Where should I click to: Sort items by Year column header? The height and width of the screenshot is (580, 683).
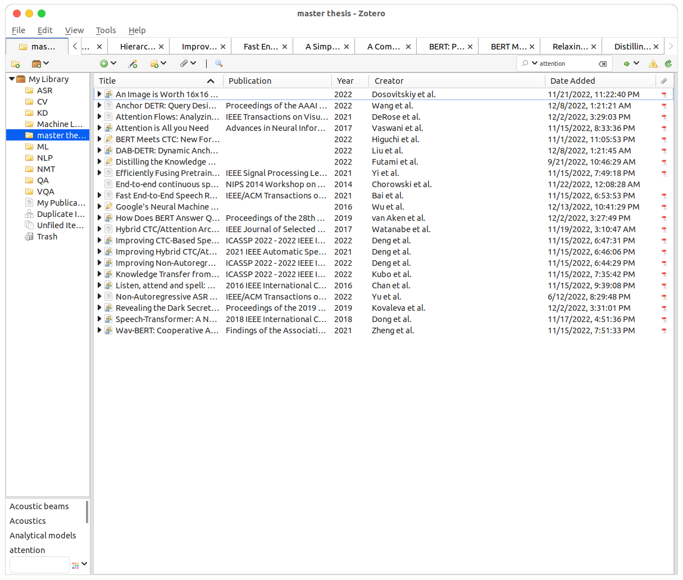click(345, 81)
